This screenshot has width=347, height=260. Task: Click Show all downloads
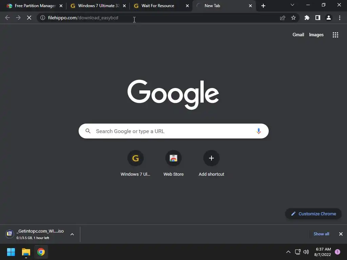coord(321,234)
